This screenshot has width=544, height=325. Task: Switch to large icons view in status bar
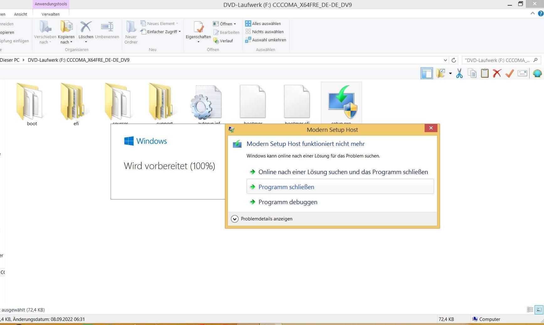pos(539,310)
